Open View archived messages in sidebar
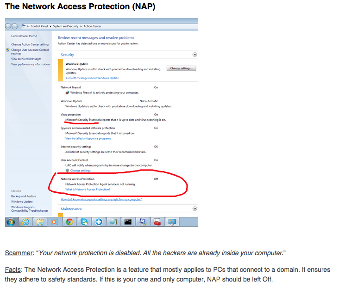 tap(26, 59)
